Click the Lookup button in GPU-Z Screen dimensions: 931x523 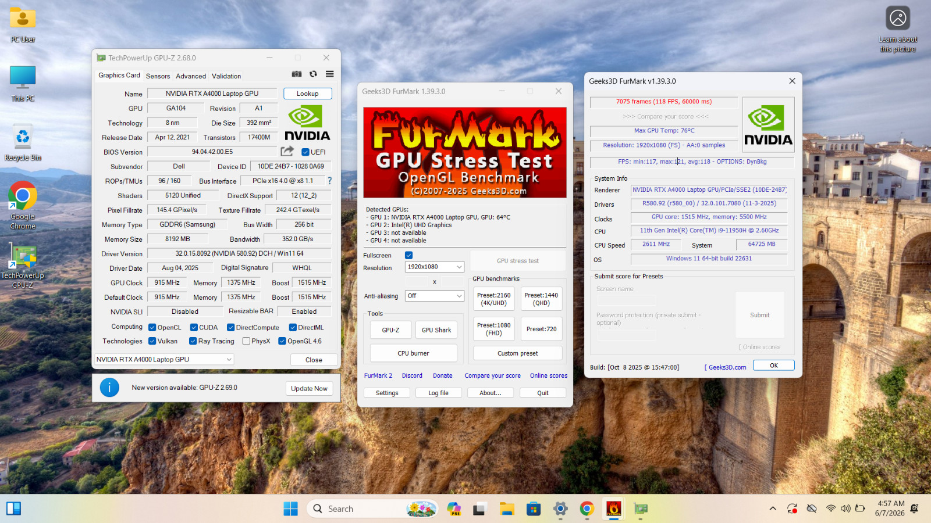[x=308, y=94]
